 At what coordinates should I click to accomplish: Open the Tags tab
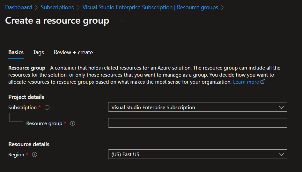pos(39,52)
